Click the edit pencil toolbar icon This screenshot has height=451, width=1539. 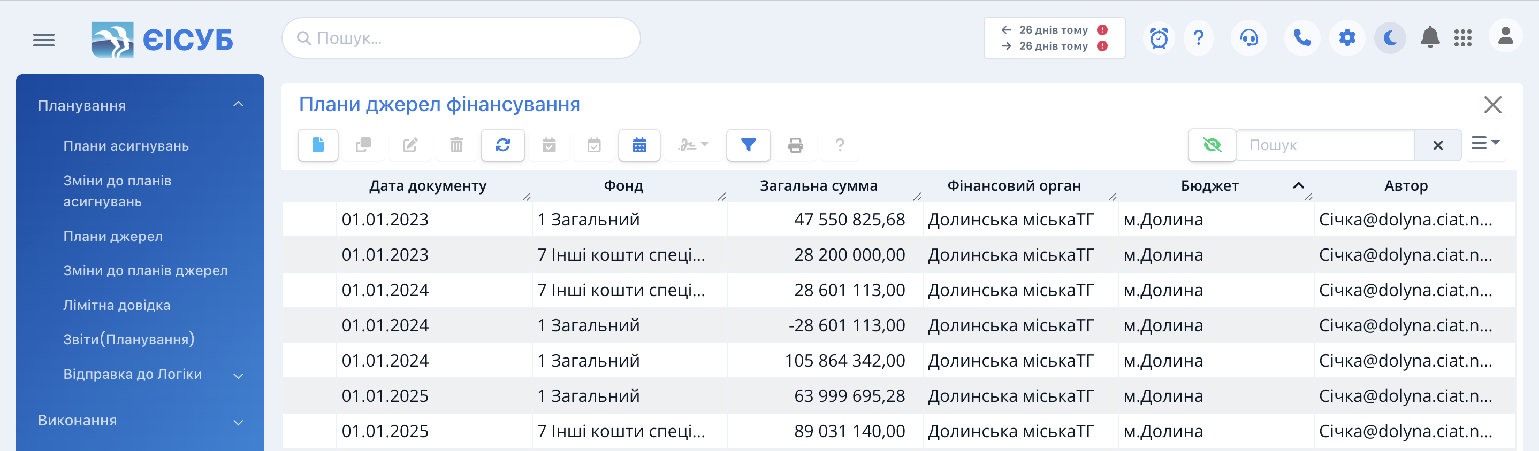(x=410, y=145)
